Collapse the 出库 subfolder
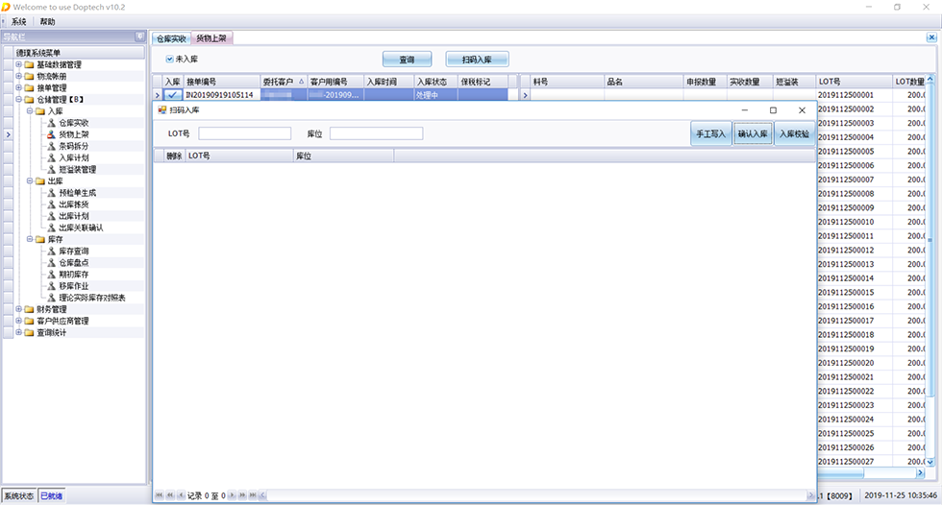The width and height of the screenshot is (942, 505). click(30, 180)
